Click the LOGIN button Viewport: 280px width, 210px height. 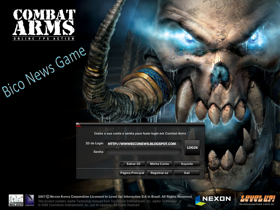pyautogui.click(x=192, y=147)
